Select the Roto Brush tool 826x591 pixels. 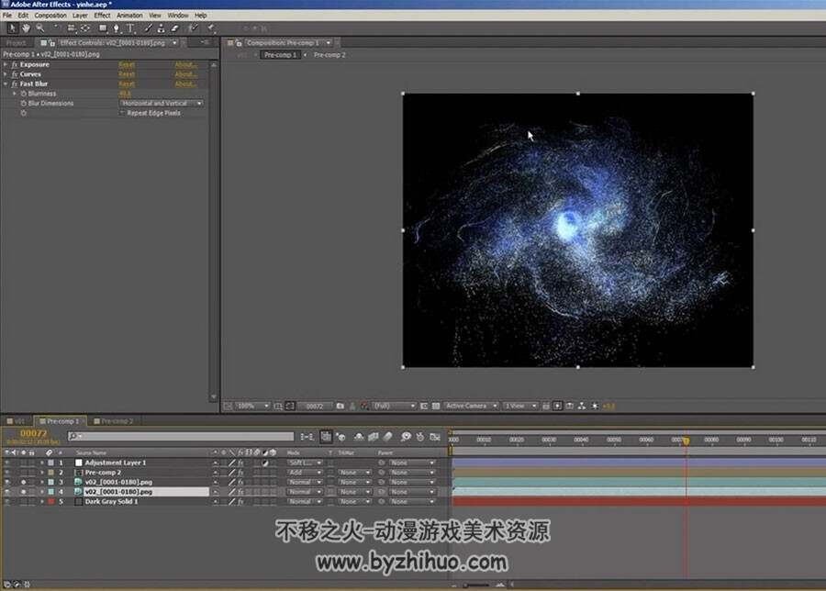pyautogui.click(x=193, y=28)
